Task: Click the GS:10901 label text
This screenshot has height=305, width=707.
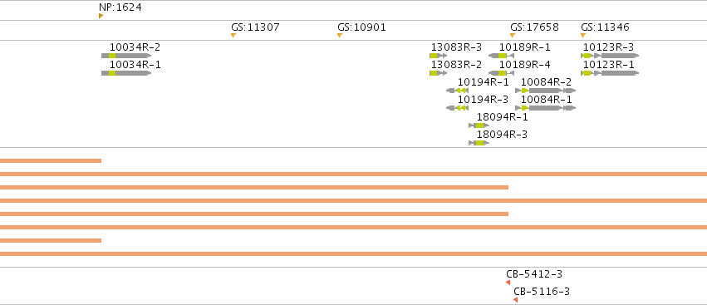Action: (361, 27)
